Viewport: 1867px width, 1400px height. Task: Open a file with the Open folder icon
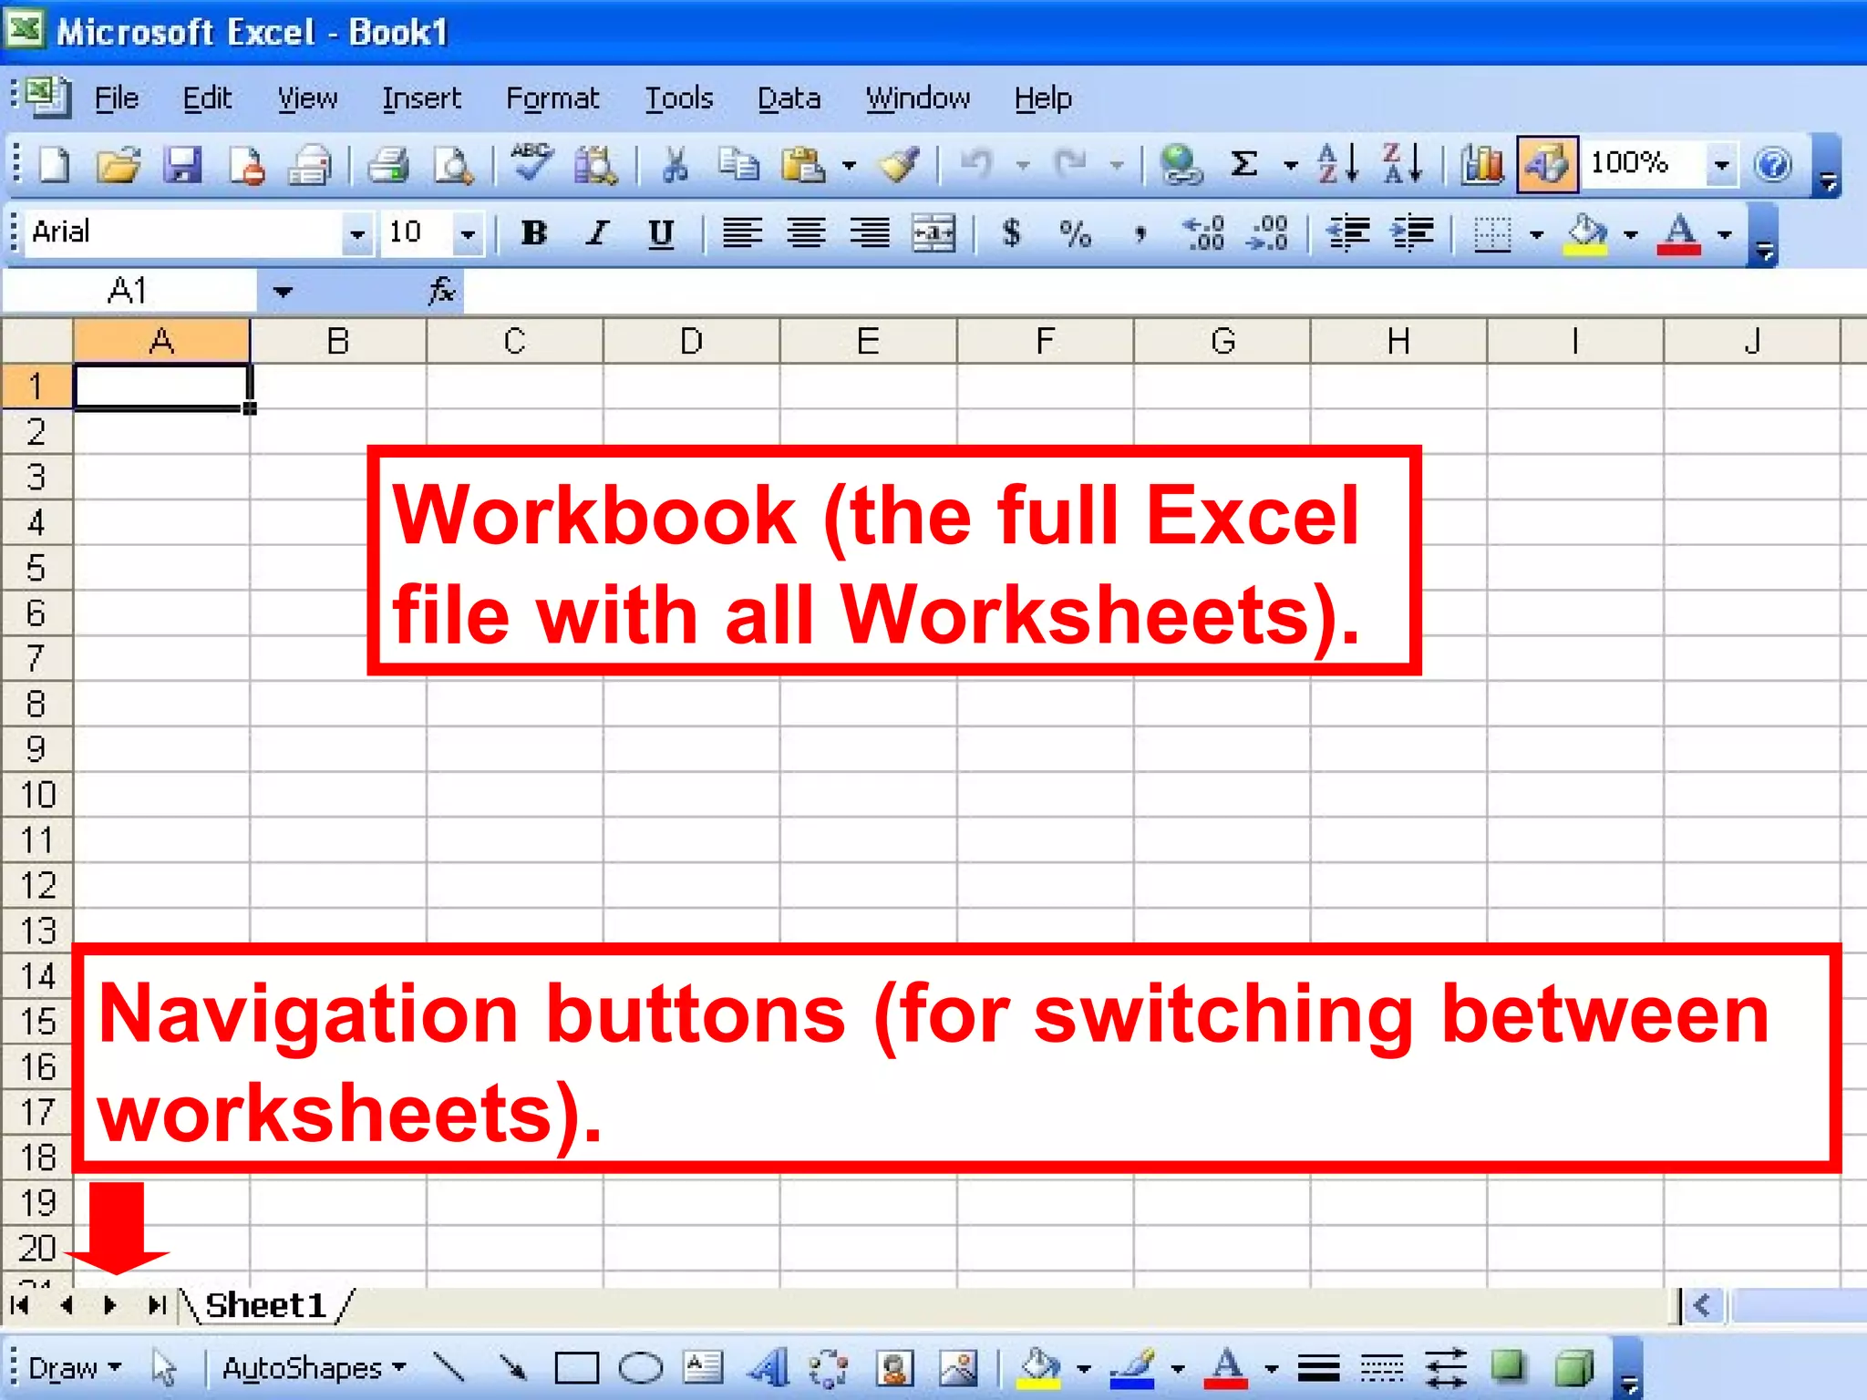(x=119, y=165)
